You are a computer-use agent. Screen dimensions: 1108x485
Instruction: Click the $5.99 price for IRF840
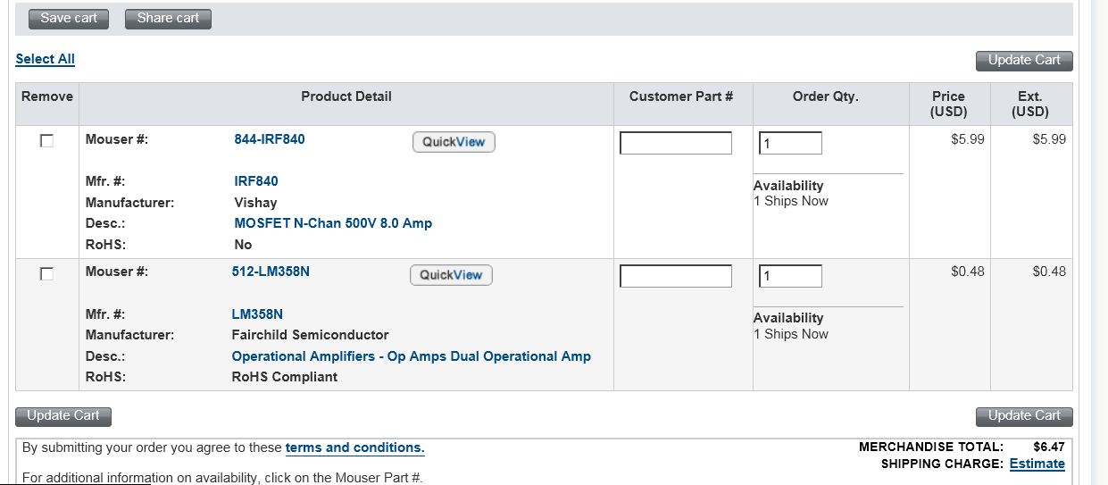[x=968, y=139]
